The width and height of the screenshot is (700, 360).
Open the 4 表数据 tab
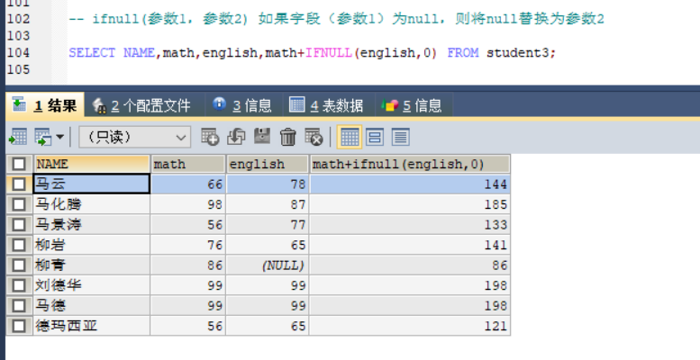(328, 105)
